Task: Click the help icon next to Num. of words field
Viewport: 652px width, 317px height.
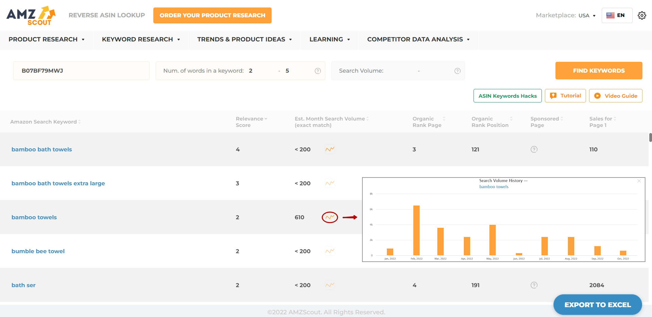Action: [x=318, y=71]
